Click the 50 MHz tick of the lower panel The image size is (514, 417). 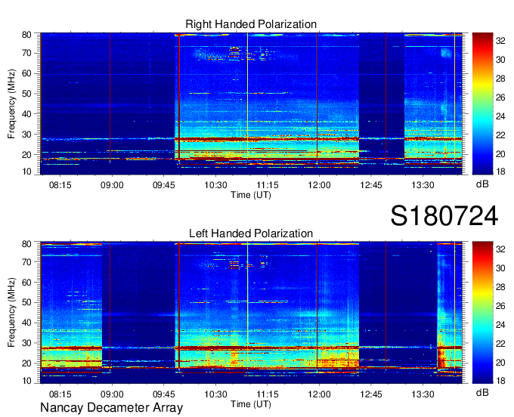(x=26, y=302)
